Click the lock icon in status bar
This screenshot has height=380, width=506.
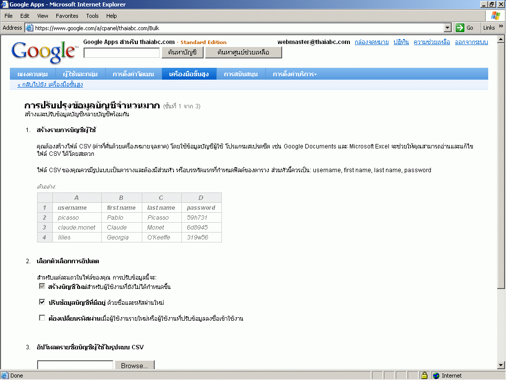(x=423, y=376)
